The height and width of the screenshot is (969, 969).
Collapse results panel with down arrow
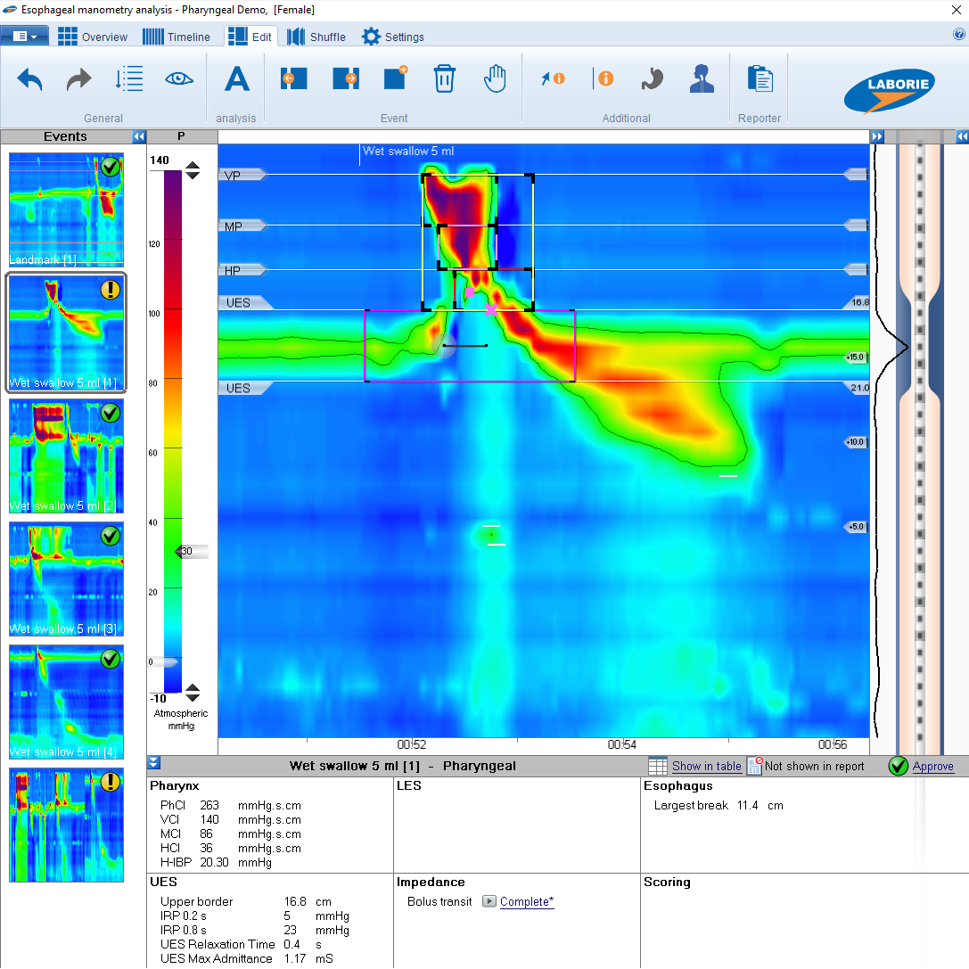154,762
